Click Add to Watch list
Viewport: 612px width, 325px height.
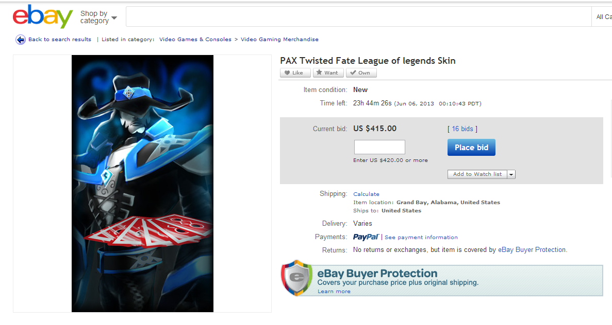tap(477, 174)
